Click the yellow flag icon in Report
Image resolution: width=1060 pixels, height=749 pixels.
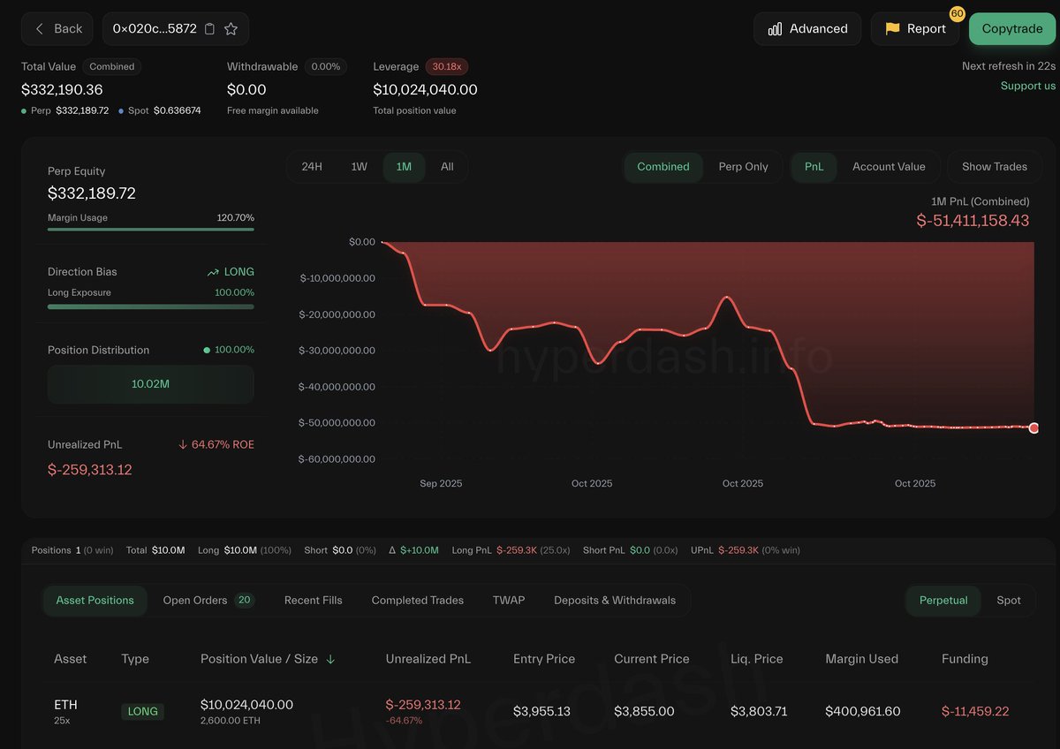(x=892, y=28)
